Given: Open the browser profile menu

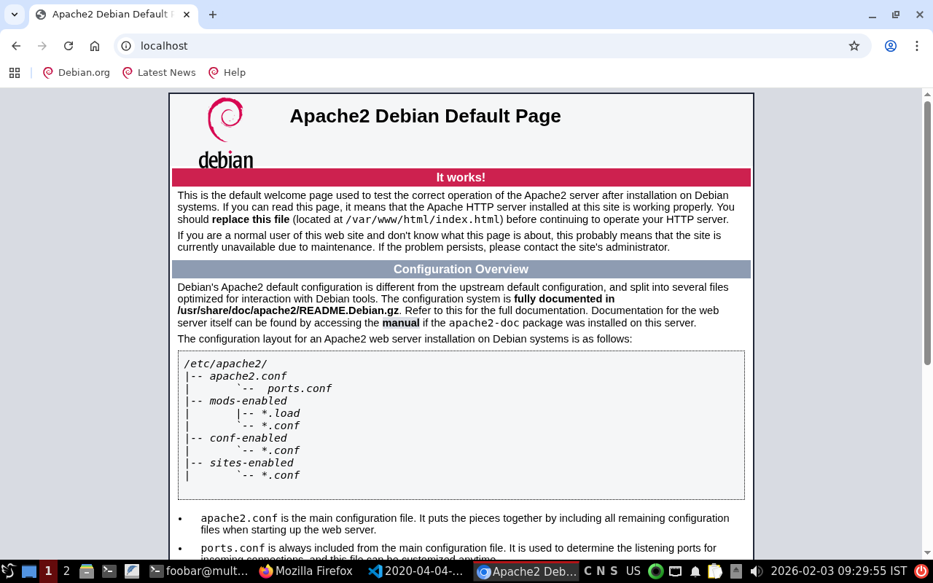Looking at the screenshot, I should pyautogui.click(x=891, y=46).
